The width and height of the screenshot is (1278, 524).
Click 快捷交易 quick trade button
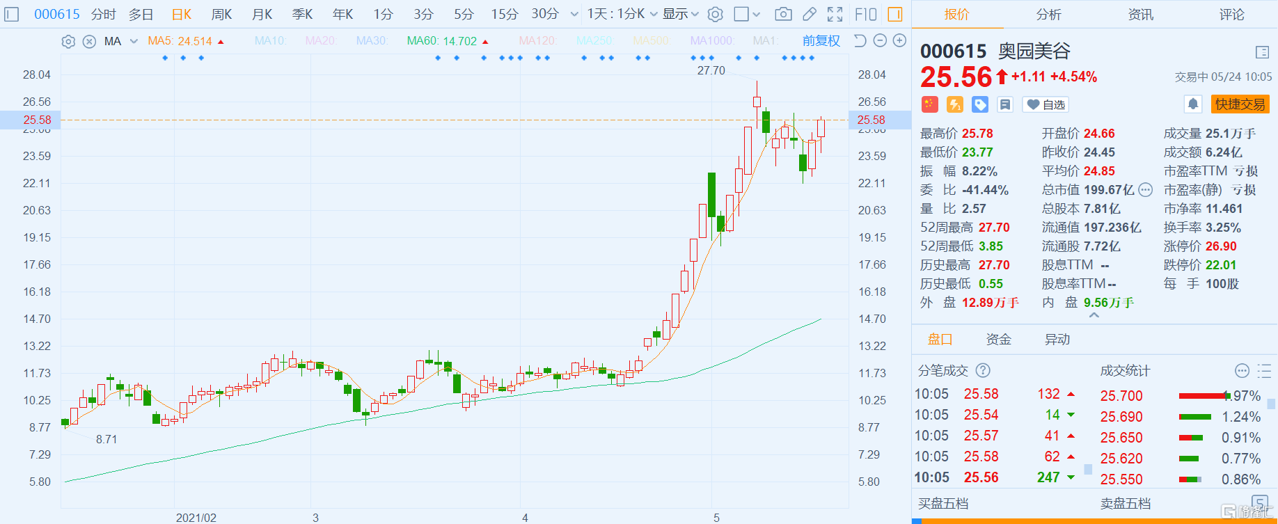pyautogui.click(x=1240, y=104)
